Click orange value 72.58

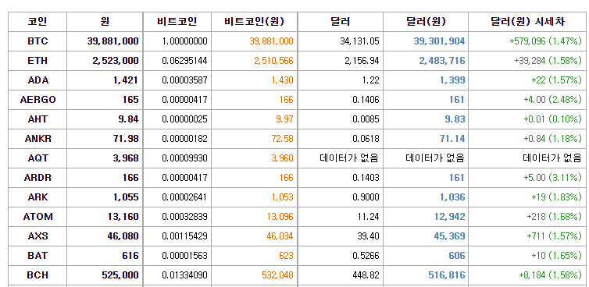[282, 139]
